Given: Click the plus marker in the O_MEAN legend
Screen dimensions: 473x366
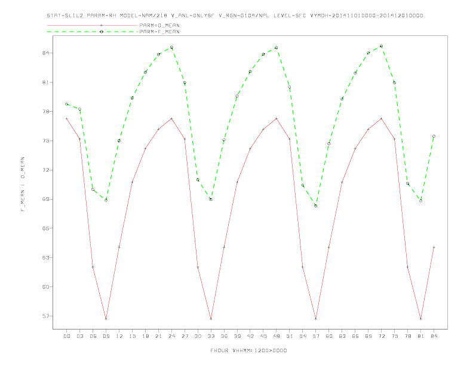Looking at the screenshot, I should click(x=102, y=25).
